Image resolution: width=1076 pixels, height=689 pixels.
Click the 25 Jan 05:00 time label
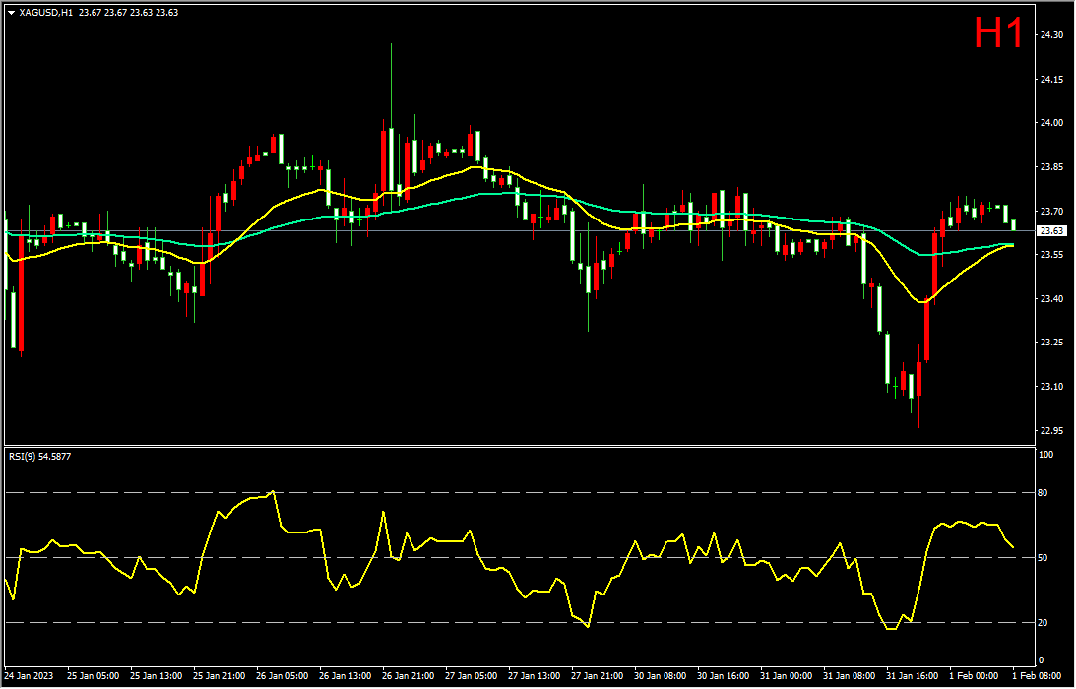93,676
